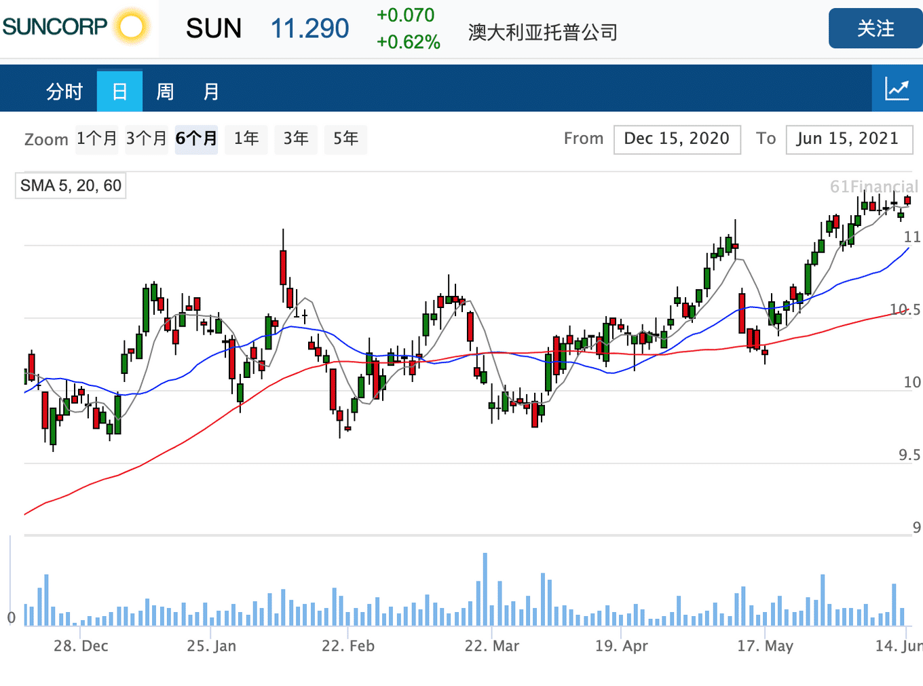Viewport: 923px width, 686px height.
Task: Click the 28. Dec axis label
Action: [x=81, y=646]
